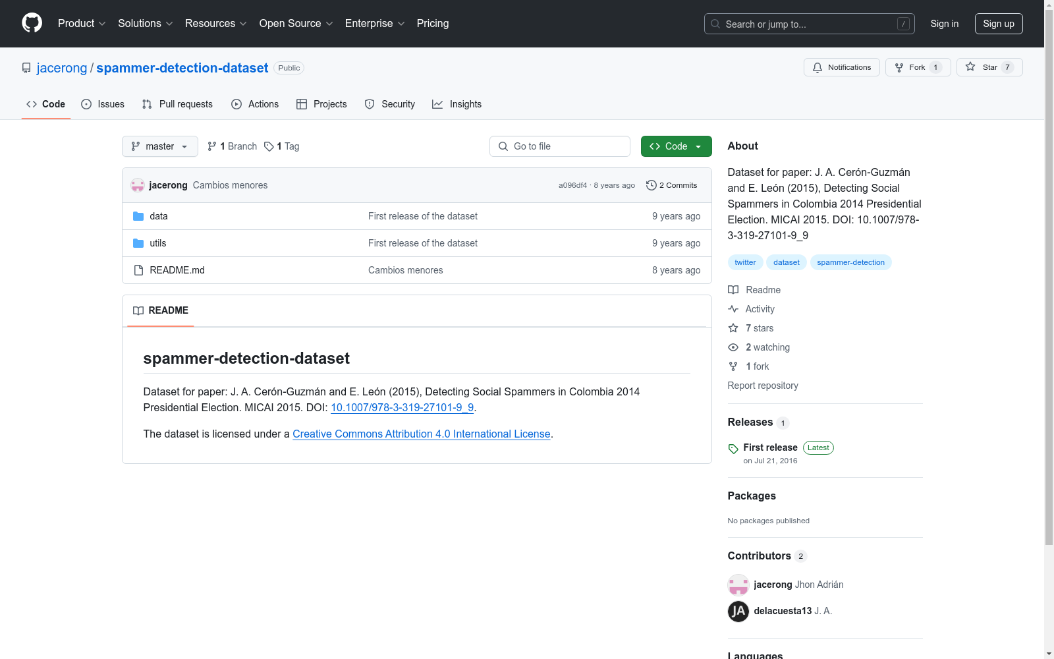The width and height of the screenshot is (1054, 659).
Task: Click the Sign in link
Action: tap(945, 24)
